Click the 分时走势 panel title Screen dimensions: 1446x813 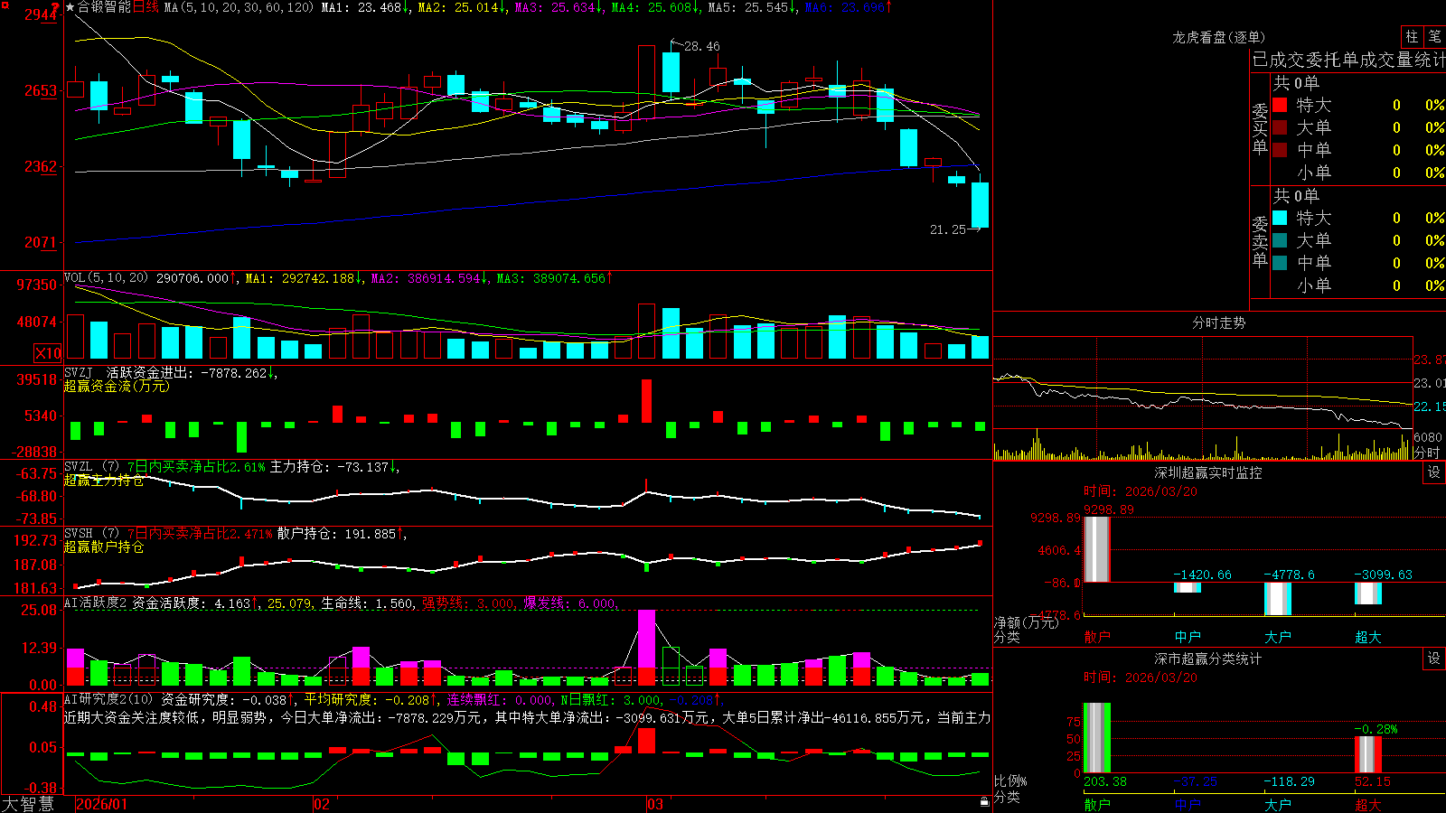(1219, 322)
